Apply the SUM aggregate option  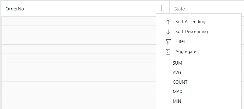click(x=177, y=63)
